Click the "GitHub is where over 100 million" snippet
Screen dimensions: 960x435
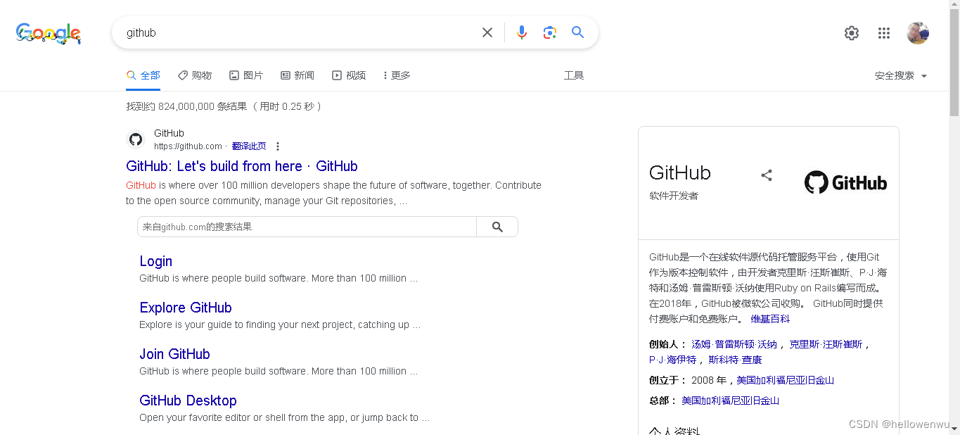(333, 193)
